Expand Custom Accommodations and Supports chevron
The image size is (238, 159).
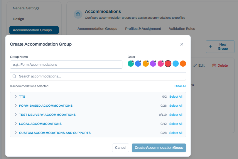tap(16, 133)
